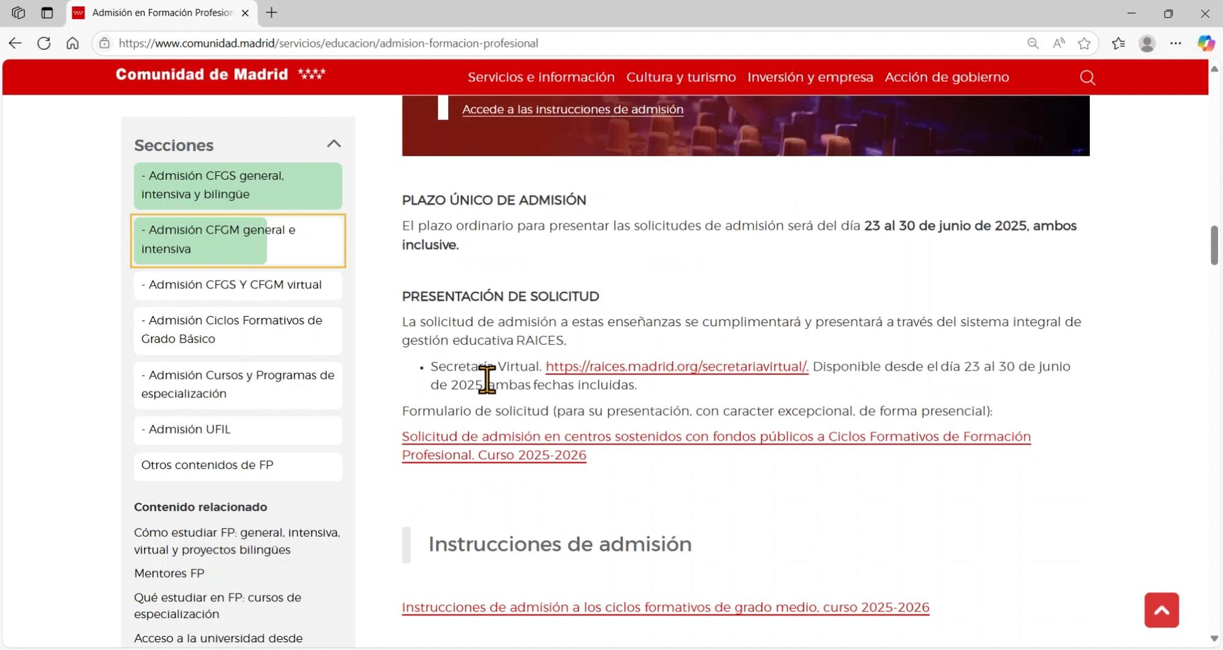The image size is (1223, 650).
Task: Collapse the Secciones panel chevron
Action: tap(333, 144)
